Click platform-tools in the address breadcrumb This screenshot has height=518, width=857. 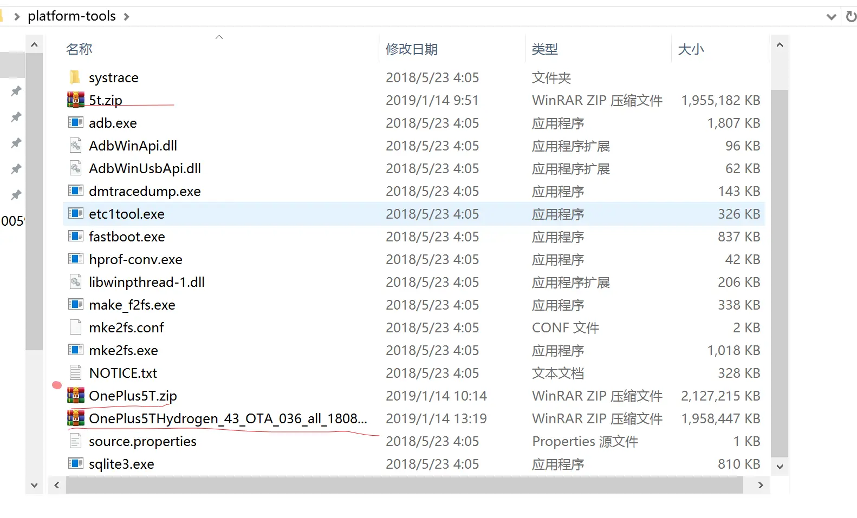72,16
